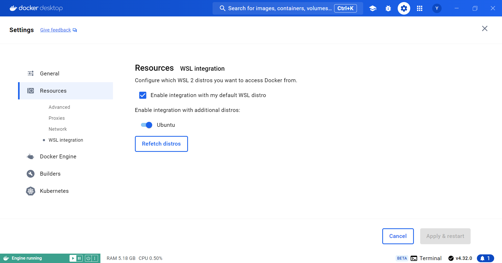Image resolution: width=502 pixels, height=263 pixels.
Task: Go to Builders settings section
Action: [50, 174]
